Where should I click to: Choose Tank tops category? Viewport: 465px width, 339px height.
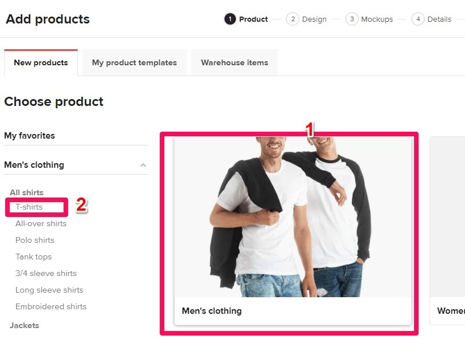pos(34,257)
